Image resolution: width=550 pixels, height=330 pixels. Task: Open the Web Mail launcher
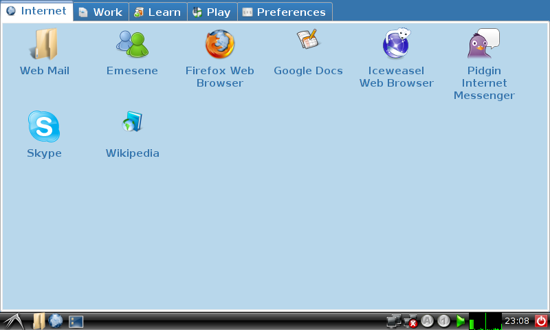coord(44,45)
